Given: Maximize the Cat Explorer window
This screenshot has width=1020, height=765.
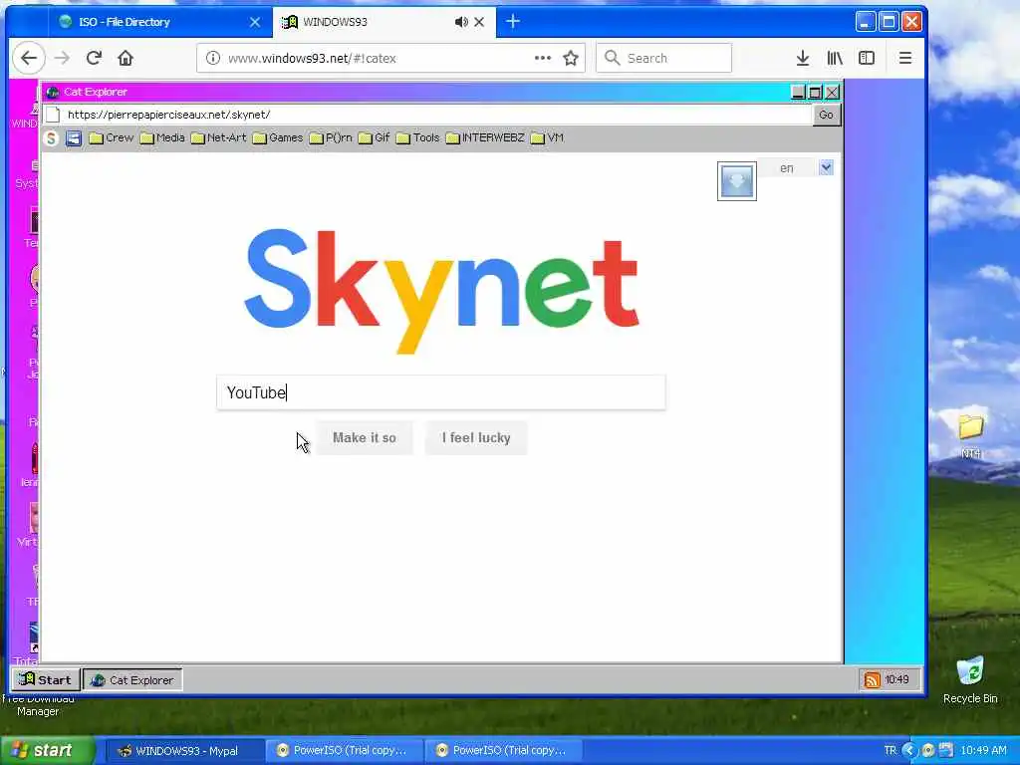Looking at the screenshot, I should click(815, 92).
